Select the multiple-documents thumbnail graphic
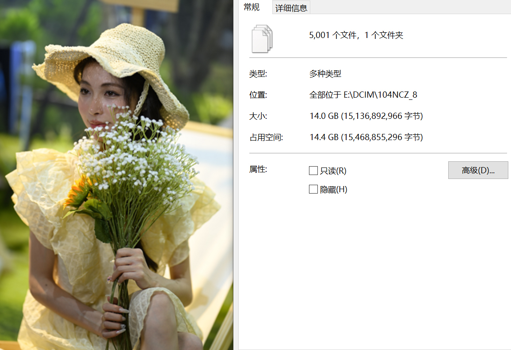 pyautogui.click(x=261, y=39)
